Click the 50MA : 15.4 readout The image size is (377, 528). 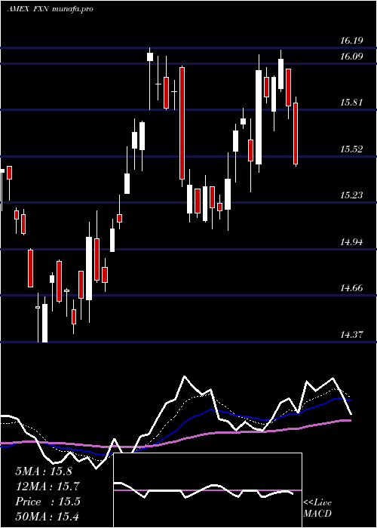(x=48, y=517)
